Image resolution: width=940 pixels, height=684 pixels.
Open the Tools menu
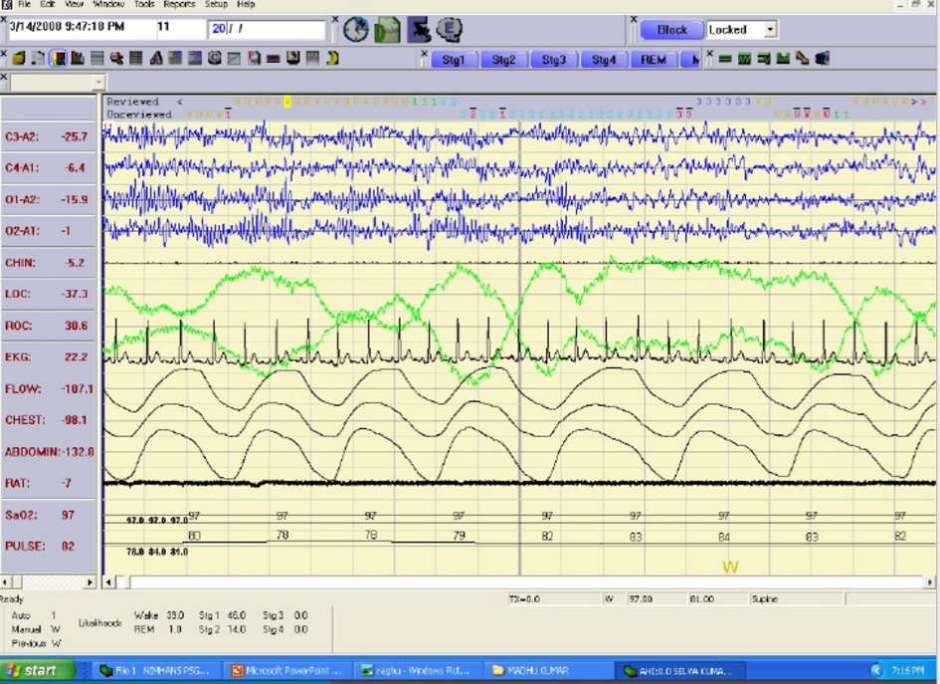pos(144,4)
